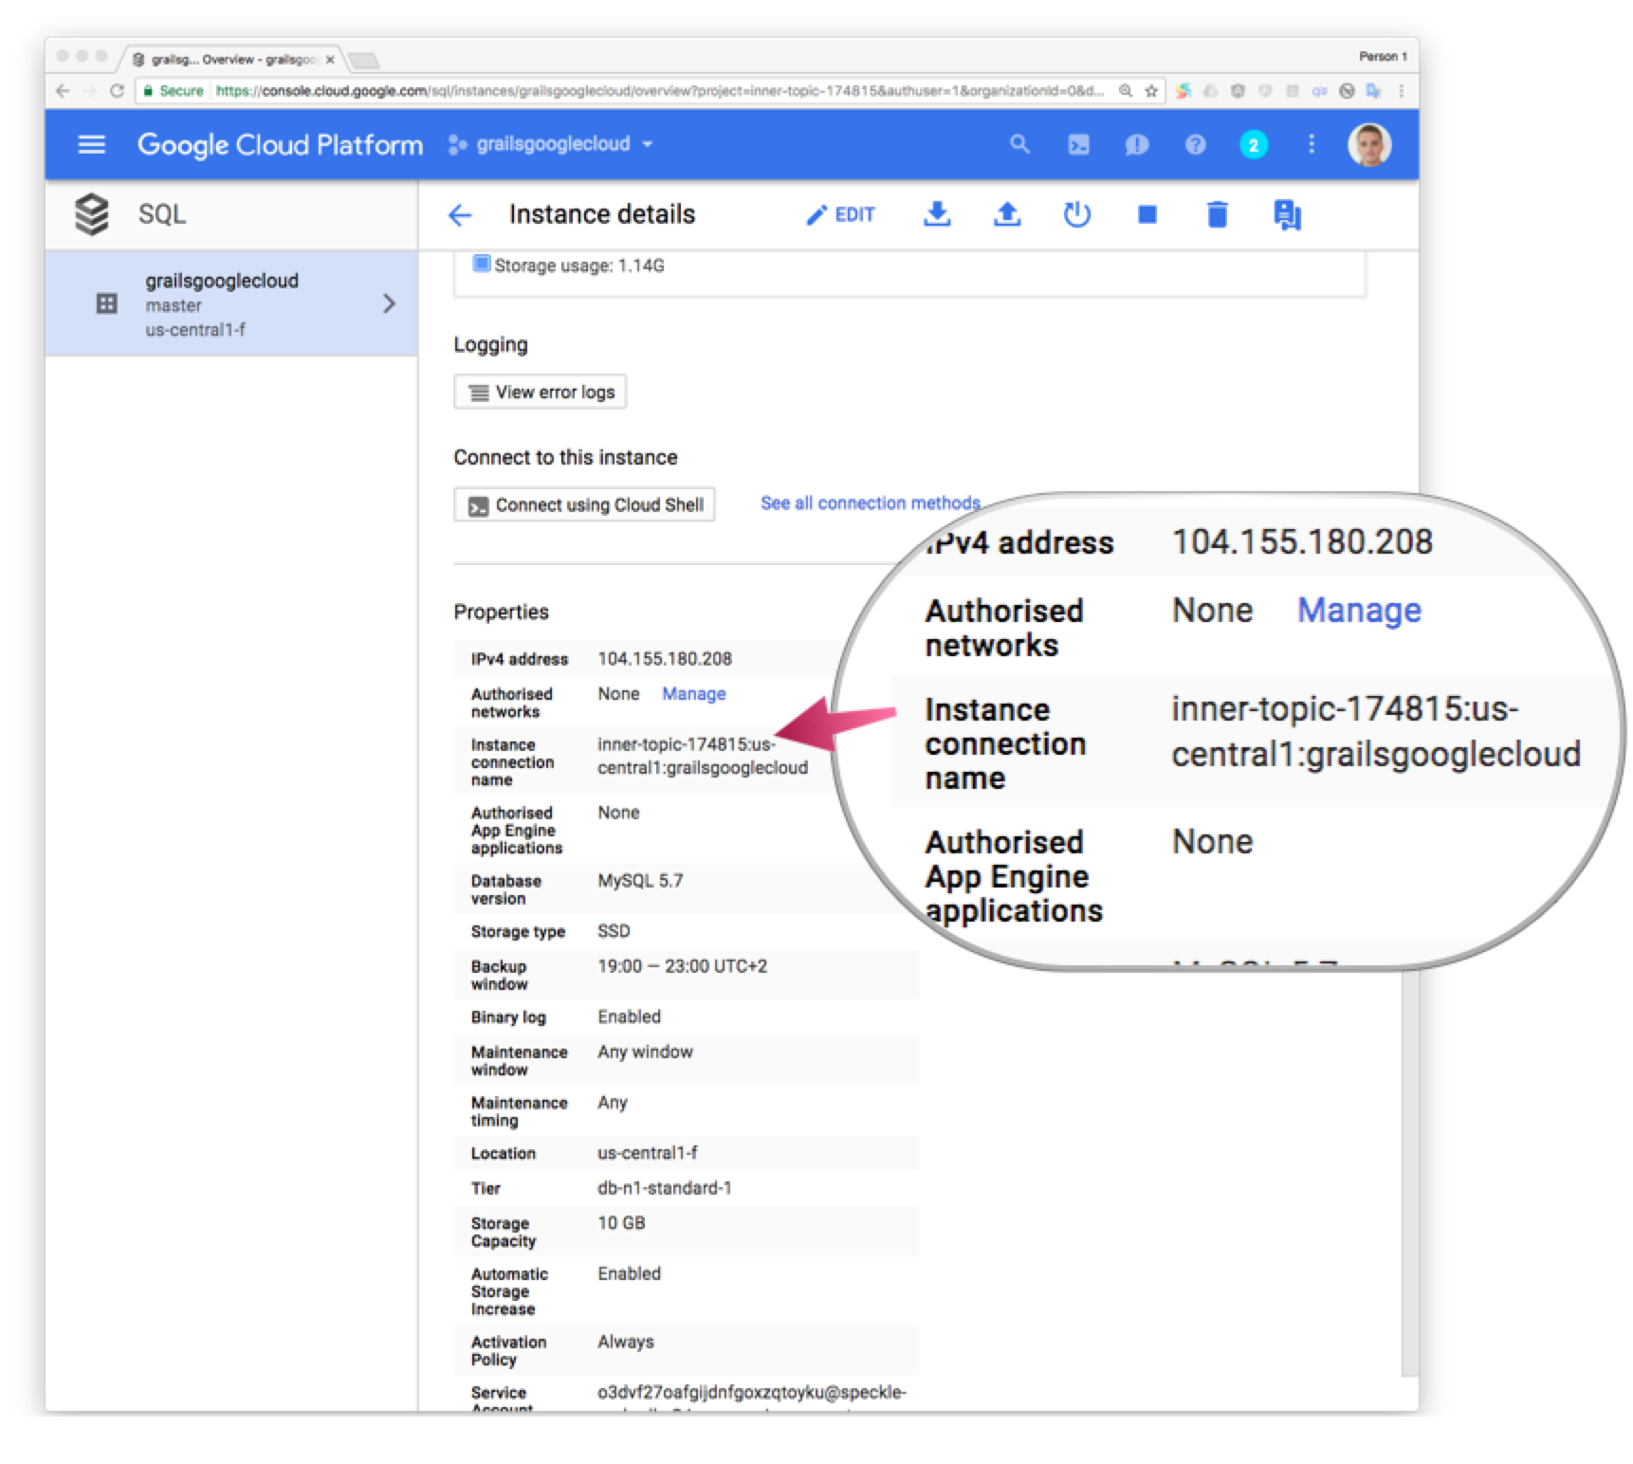Select the grailsgooglecloud master instance item
The width and height of the screenshot is (1633, 1464).
[x=231, y=304]
